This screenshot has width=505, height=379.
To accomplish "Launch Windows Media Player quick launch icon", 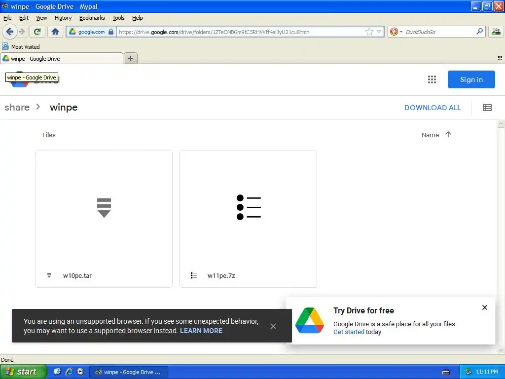I will (80, 372).
